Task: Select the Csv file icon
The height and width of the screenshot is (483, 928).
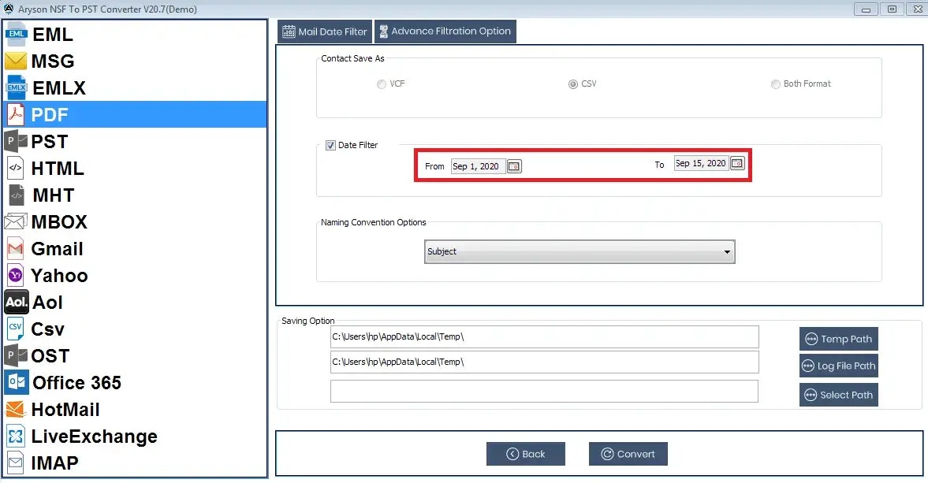Action: (x=15, y=329)
